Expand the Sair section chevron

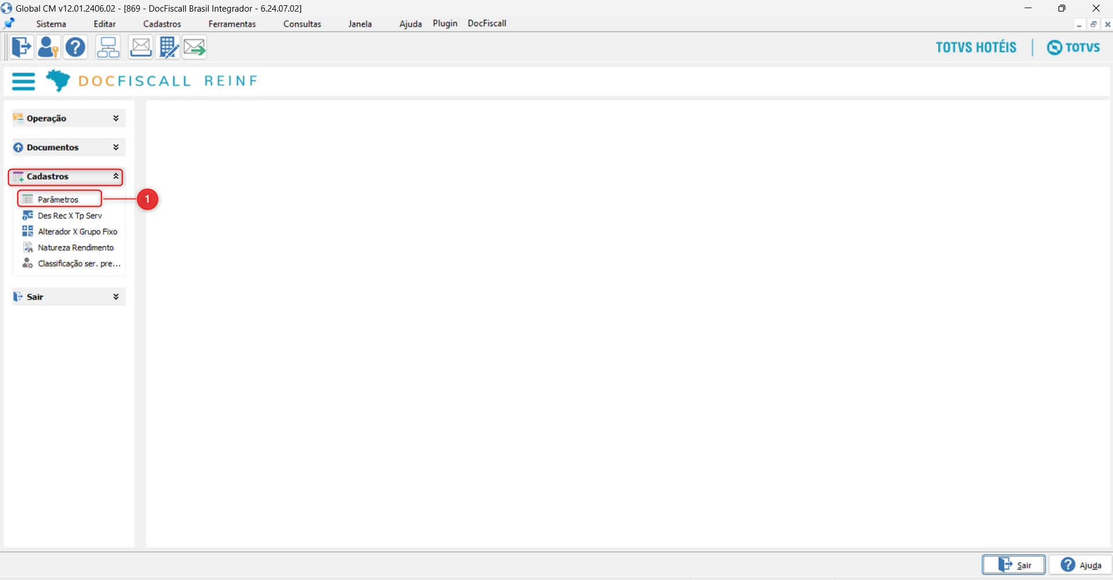116,297
